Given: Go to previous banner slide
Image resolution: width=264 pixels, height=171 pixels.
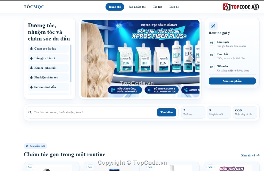Looking at the screenshot, I should point(88,58).
